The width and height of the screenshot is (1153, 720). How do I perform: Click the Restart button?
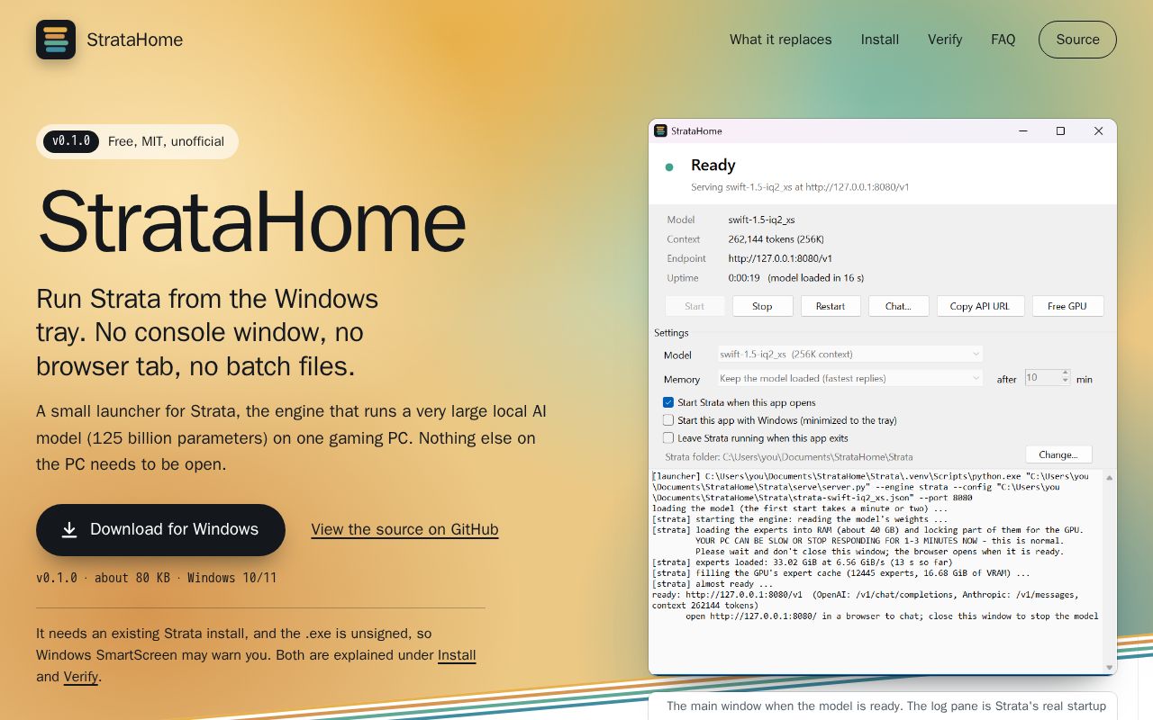click(x=831, y=306)
